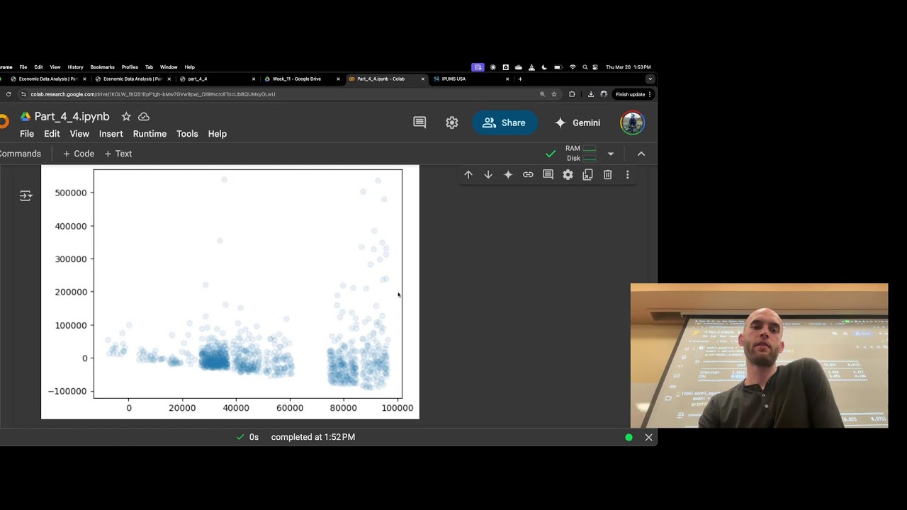Screen dimensions: 907x510
Task: Close the Week_11 - Google Drive tab
Action: [x=338, y=79]
